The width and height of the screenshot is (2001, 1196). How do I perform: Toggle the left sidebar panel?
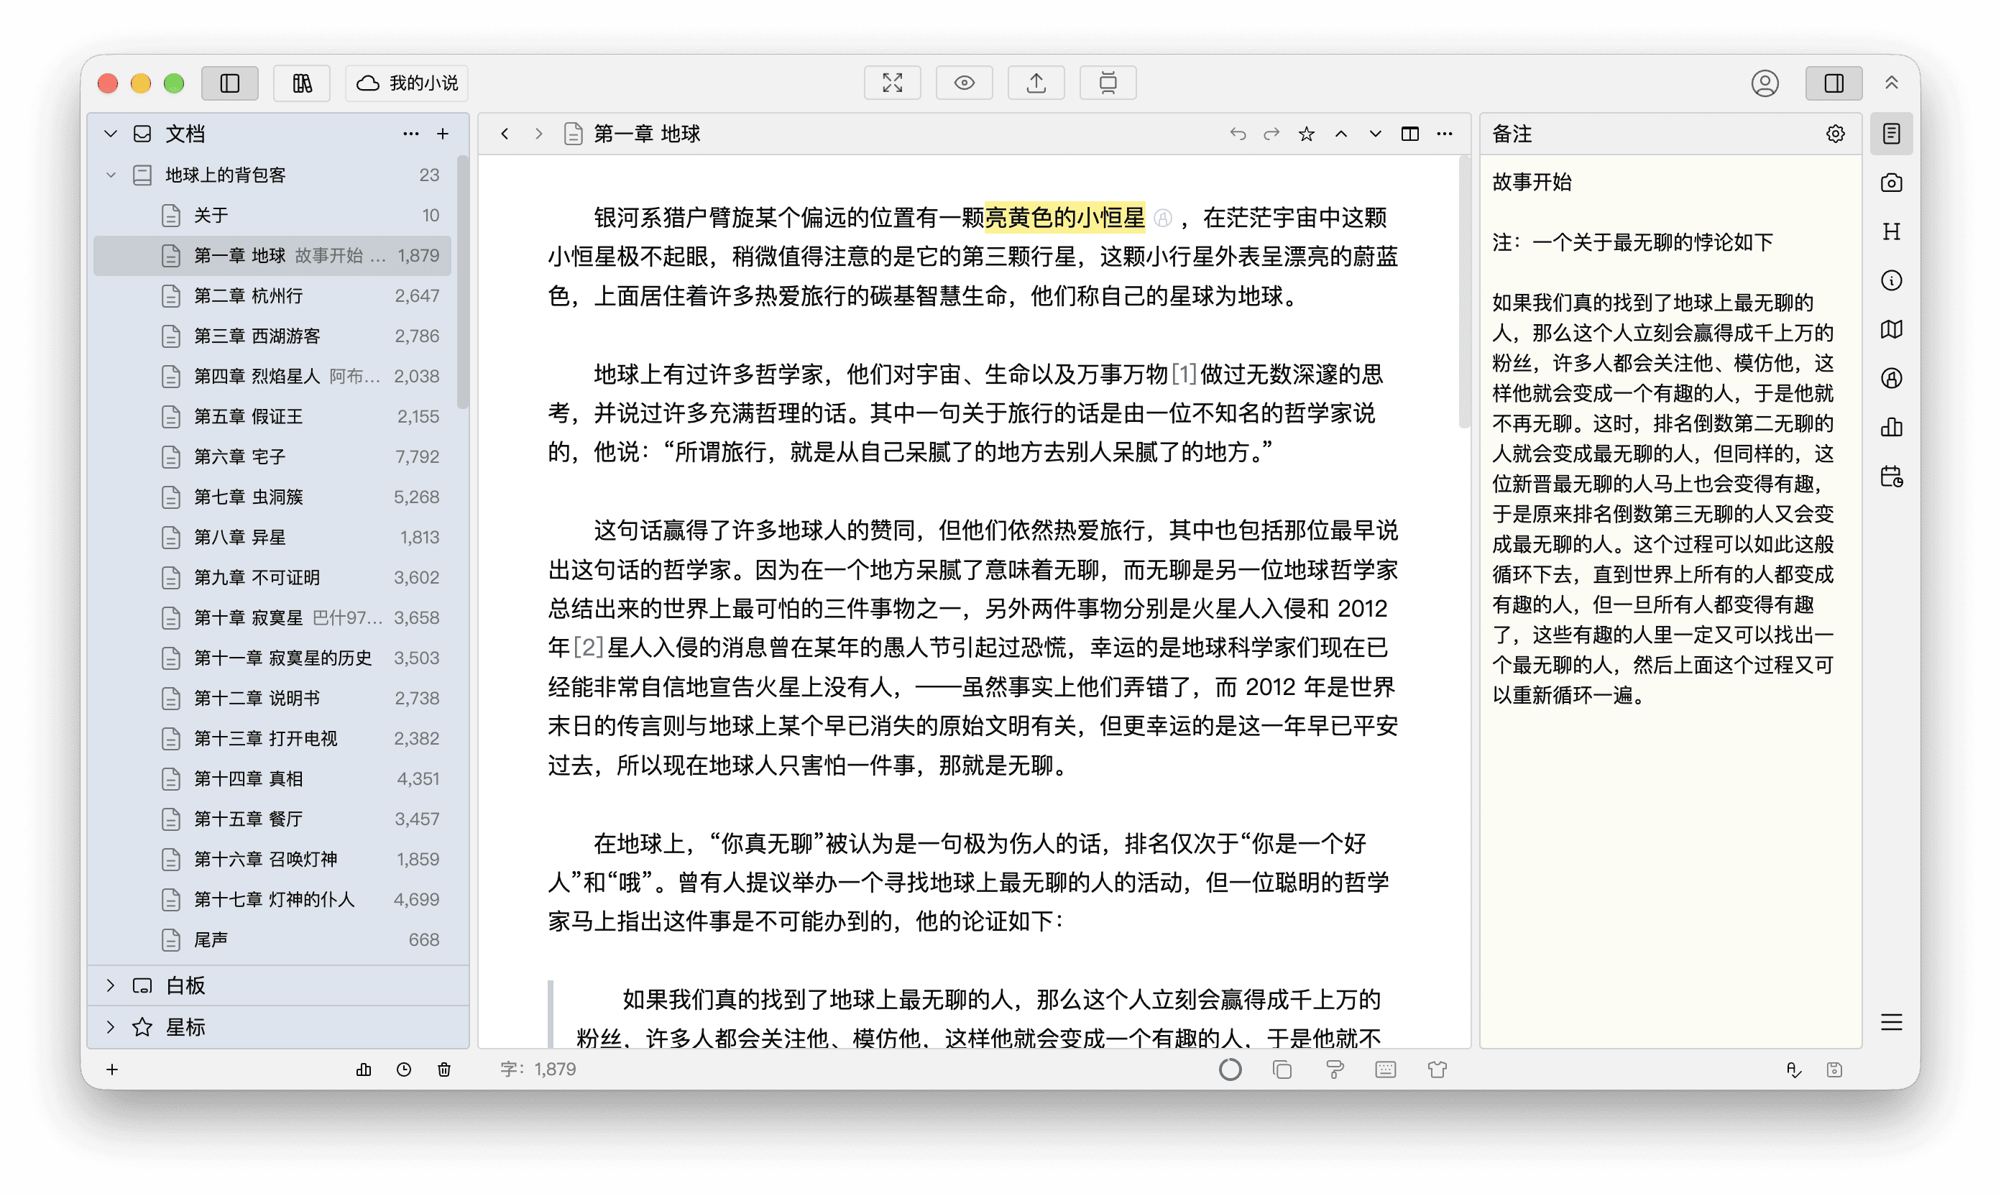230,83
